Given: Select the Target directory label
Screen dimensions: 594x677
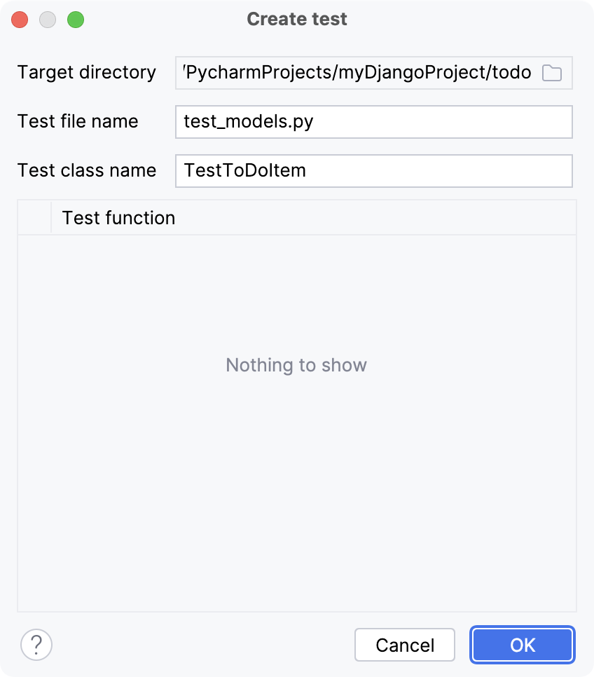Looking at the screenshot, I should (x=87, y=72).
